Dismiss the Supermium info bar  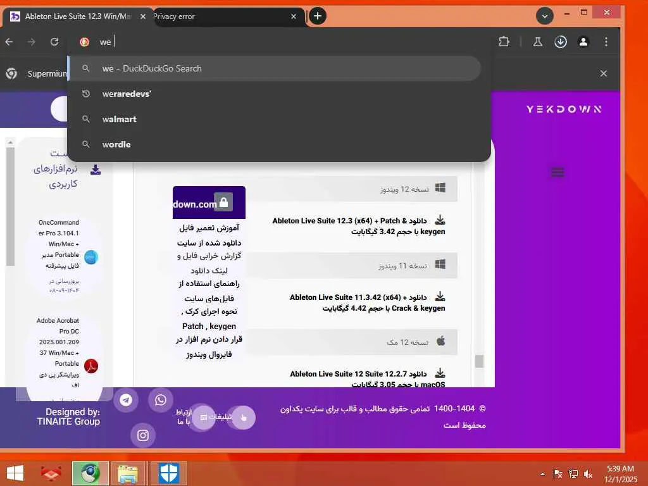click(x=603, y=73)
